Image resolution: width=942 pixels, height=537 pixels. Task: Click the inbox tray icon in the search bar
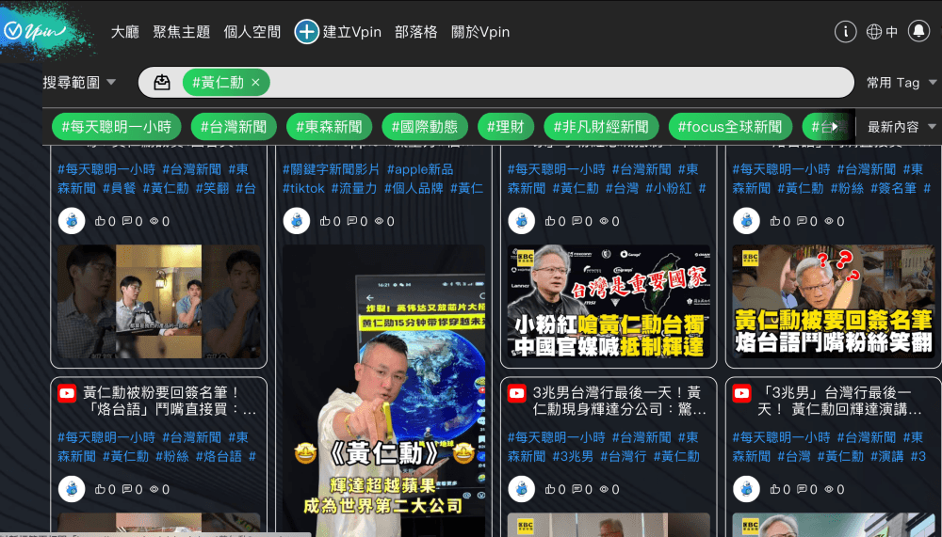tap(162, 82)
